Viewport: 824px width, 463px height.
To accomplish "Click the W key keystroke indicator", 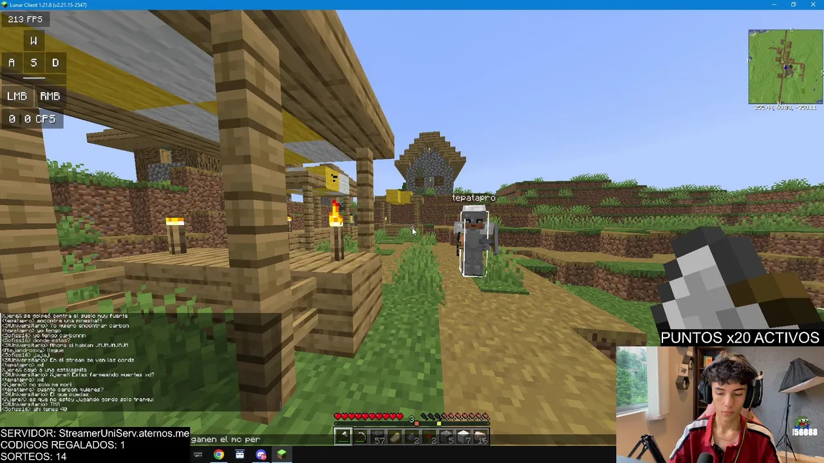I will pyautogui.click(x=33, y=41).
